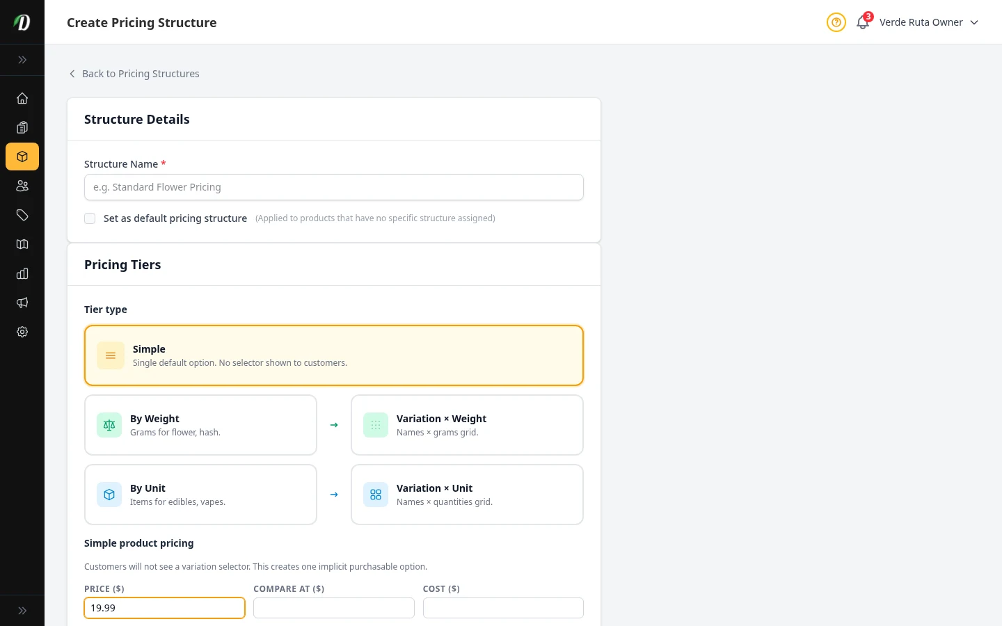1002x626 pixels.
Task: Open the Verde Ruta Owner account menu
Action: tap(921, 22)
